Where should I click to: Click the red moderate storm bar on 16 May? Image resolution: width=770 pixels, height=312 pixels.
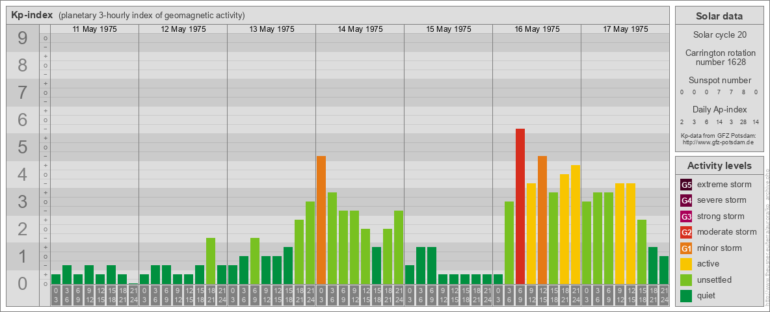(520, 206)
